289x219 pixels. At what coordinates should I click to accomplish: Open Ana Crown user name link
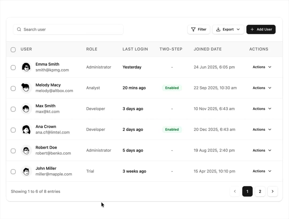pos(46,127)
